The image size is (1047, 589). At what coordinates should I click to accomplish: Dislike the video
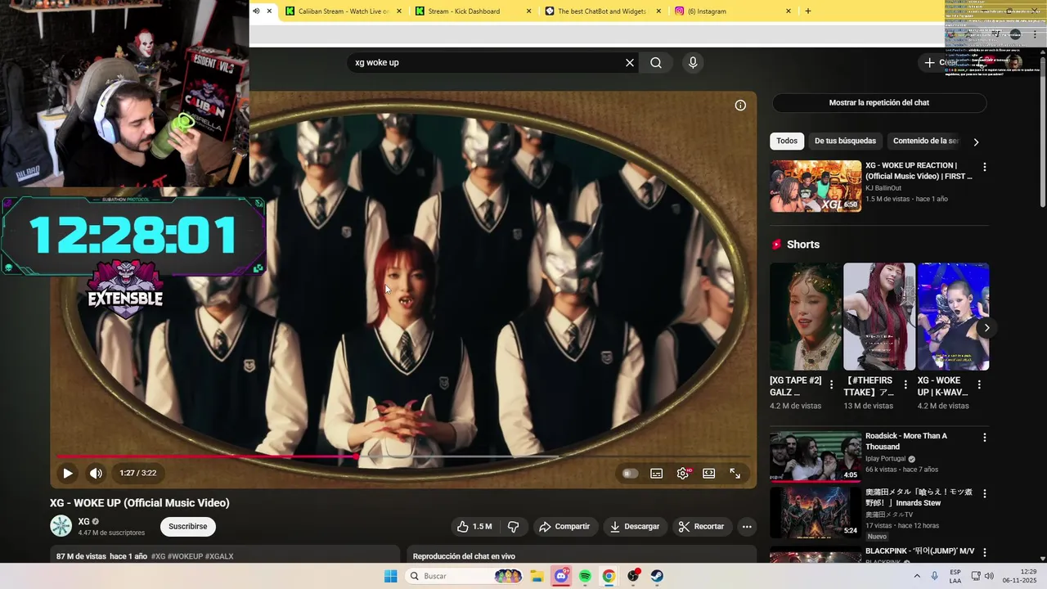pos(514,527)
